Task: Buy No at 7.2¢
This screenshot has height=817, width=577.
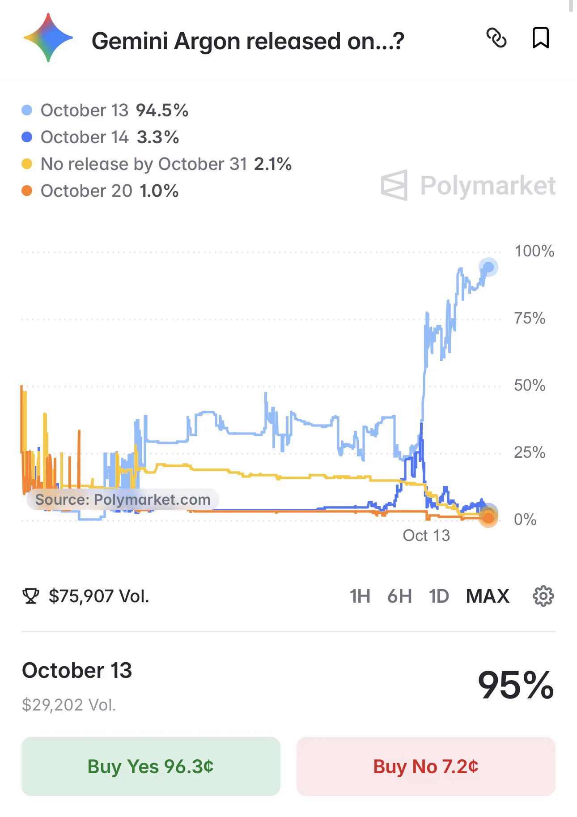Action: (426, 766)
